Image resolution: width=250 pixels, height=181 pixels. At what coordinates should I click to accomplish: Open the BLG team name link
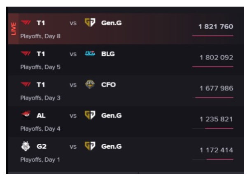pos(108,54)
